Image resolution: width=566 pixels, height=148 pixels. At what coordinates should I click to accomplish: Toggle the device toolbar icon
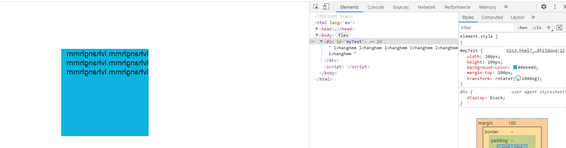click(x=326, y=7)
